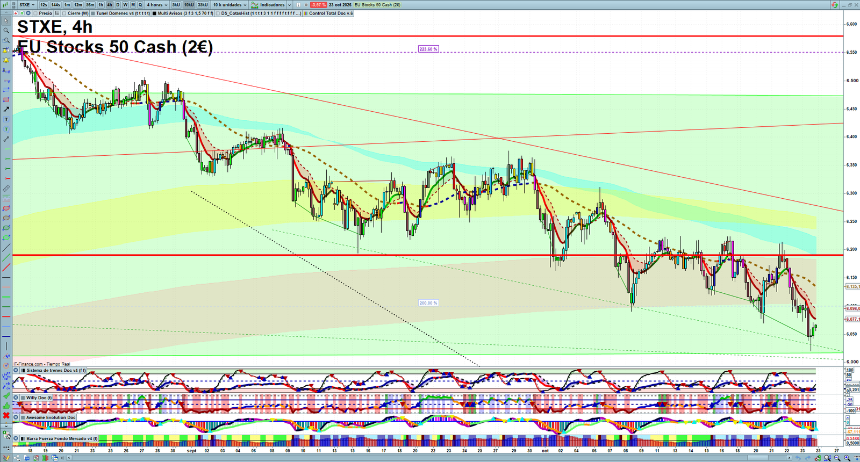860x462 pixels.
Task: Click the green plus add-panel icon
Action: [x=22, y=13]
